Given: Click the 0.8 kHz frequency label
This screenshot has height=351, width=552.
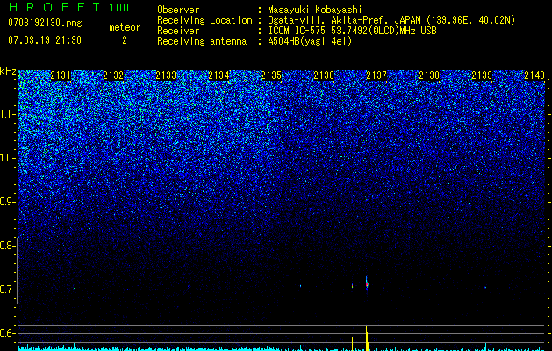Looking at the screenshot, I should click(x=6, y=246).
